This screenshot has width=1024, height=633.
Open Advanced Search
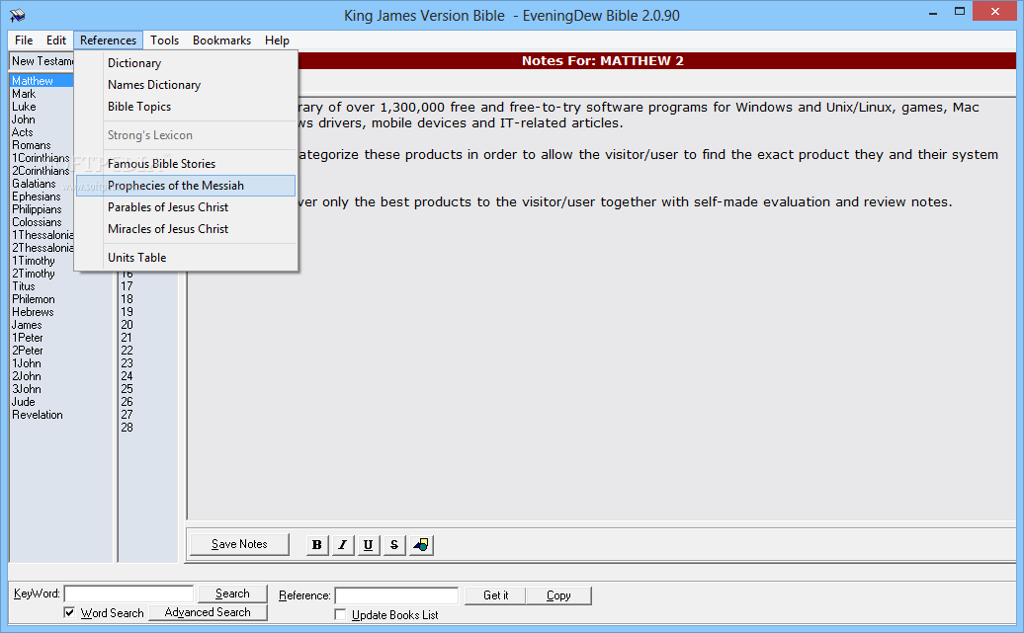click(208, 612)
